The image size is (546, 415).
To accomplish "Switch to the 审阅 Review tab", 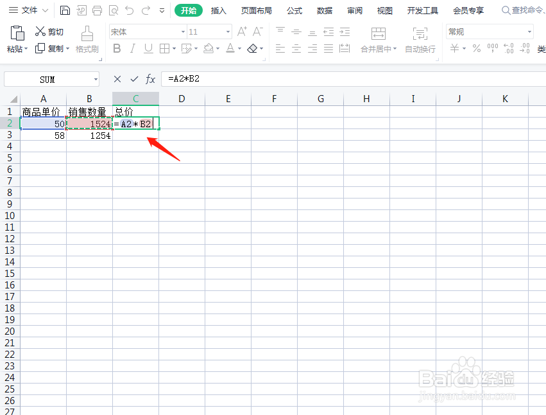I will pyautogui.click(x=355, y=11).
